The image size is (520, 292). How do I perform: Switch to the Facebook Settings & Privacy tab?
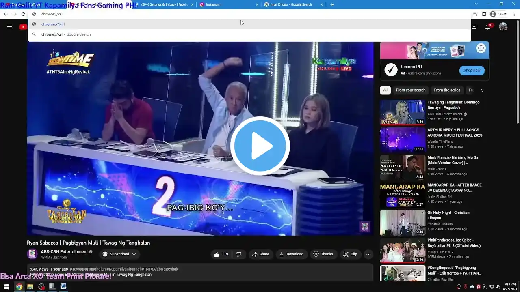point(164,4)
